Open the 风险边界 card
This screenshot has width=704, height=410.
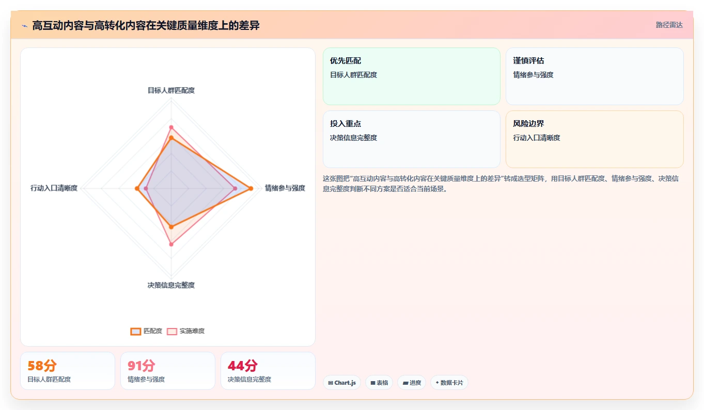click(595, 139)
